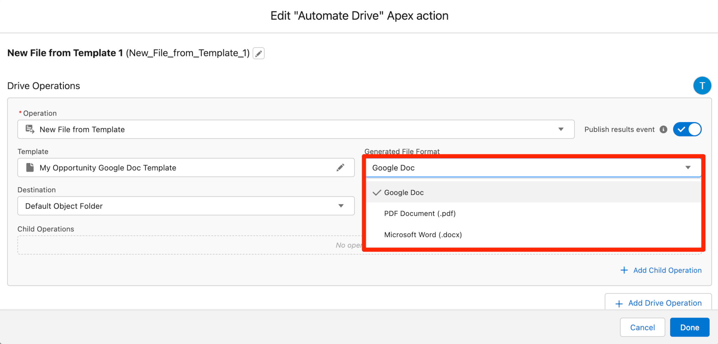Click the Add Drive Operation button
This screenshot has height=344, width=718.
[x=658, y=302]
